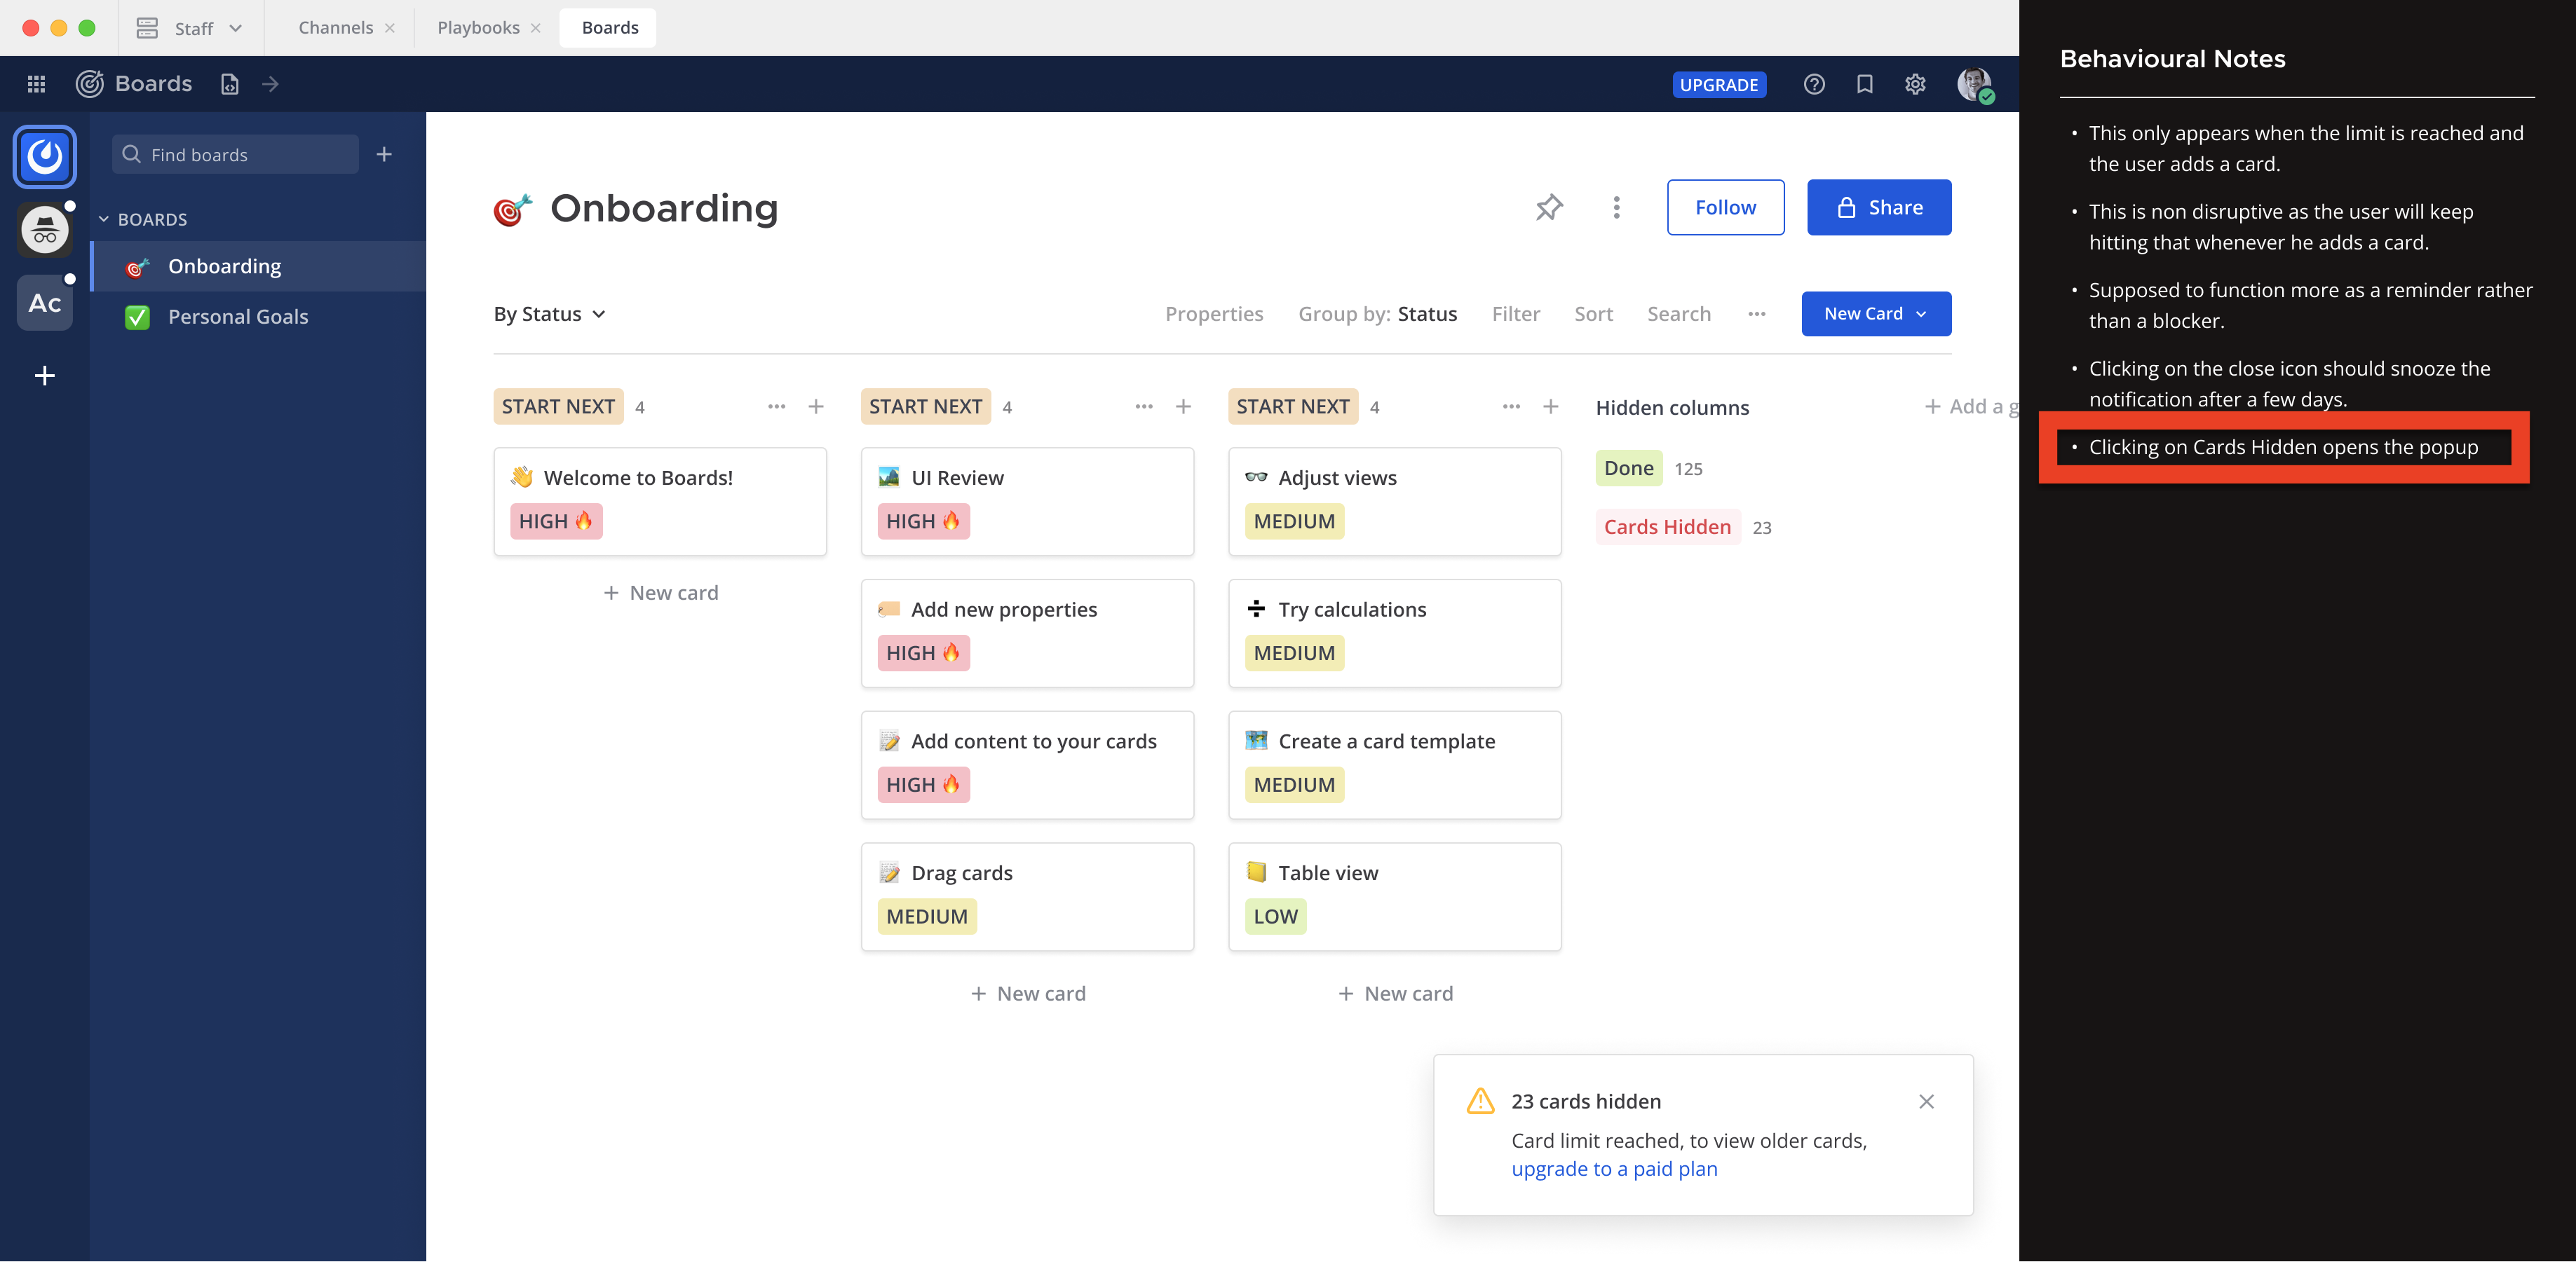This screenshot has width=2576, height=1262.
Task: Open the By Status view dropdown
Action: 549,314
